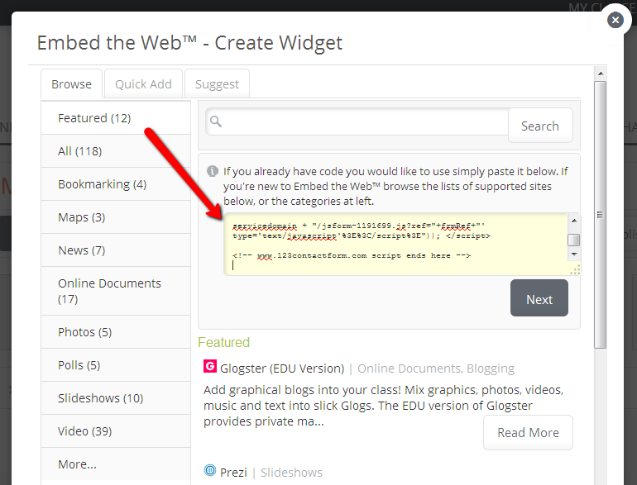The width and height of the screenshot is (637, 485).
Task: Click the code textarea scrollbar thumb
Action: click(x=573, y=240)
